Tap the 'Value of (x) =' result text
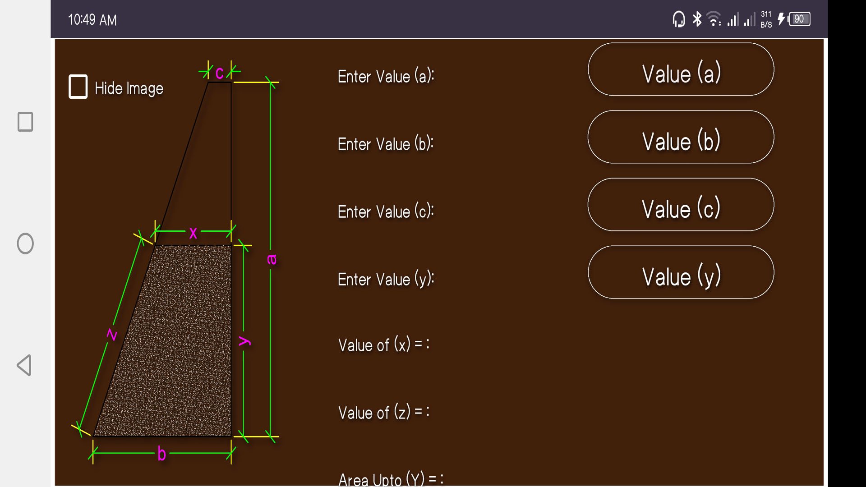This screenshot has height=487, width=866. tap(383, 345)
